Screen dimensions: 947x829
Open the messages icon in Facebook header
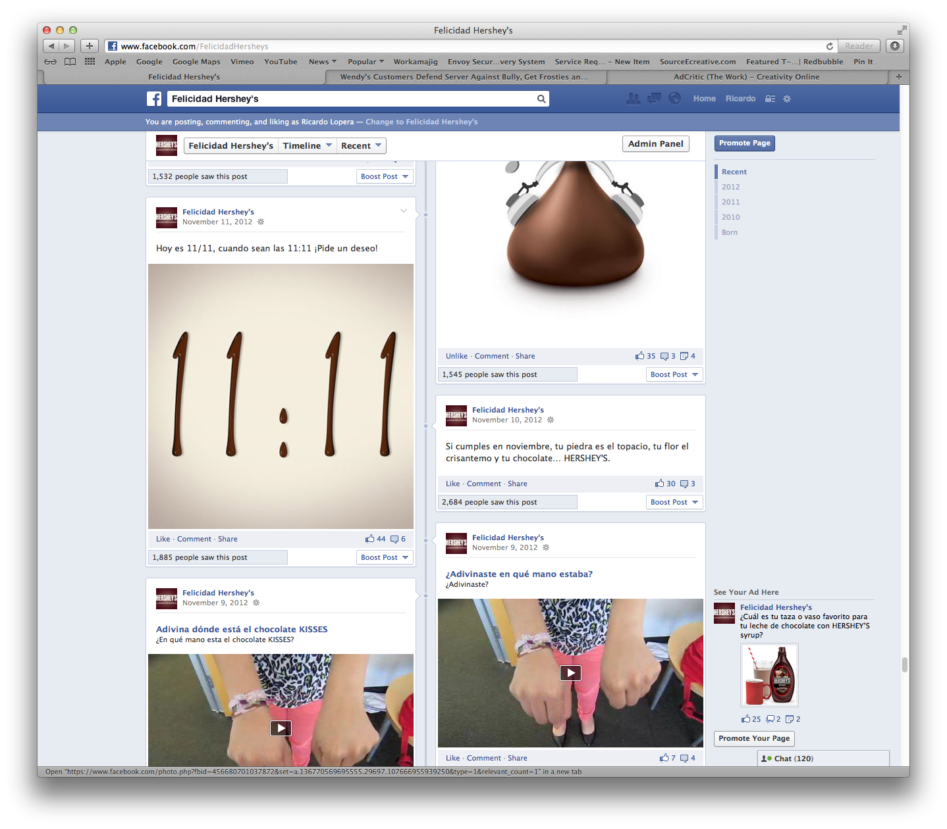click(x=654, y=99)
